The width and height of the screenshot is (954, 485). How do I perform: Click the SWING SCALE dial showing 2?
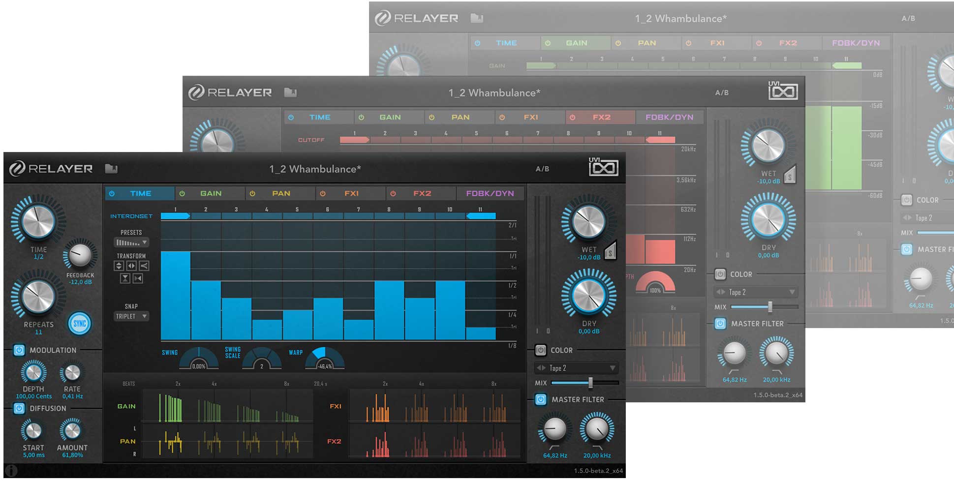[x=262, y=359]
